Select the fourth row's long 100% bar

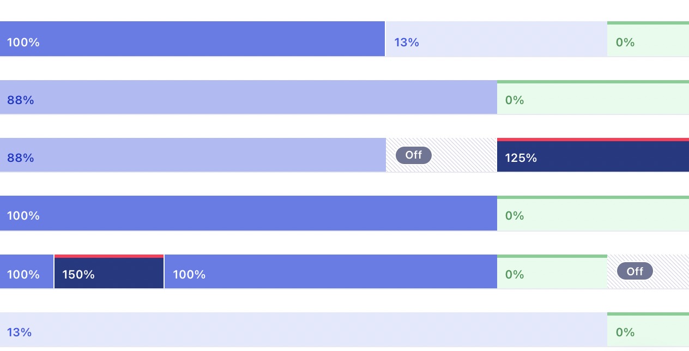coord(248,213)
